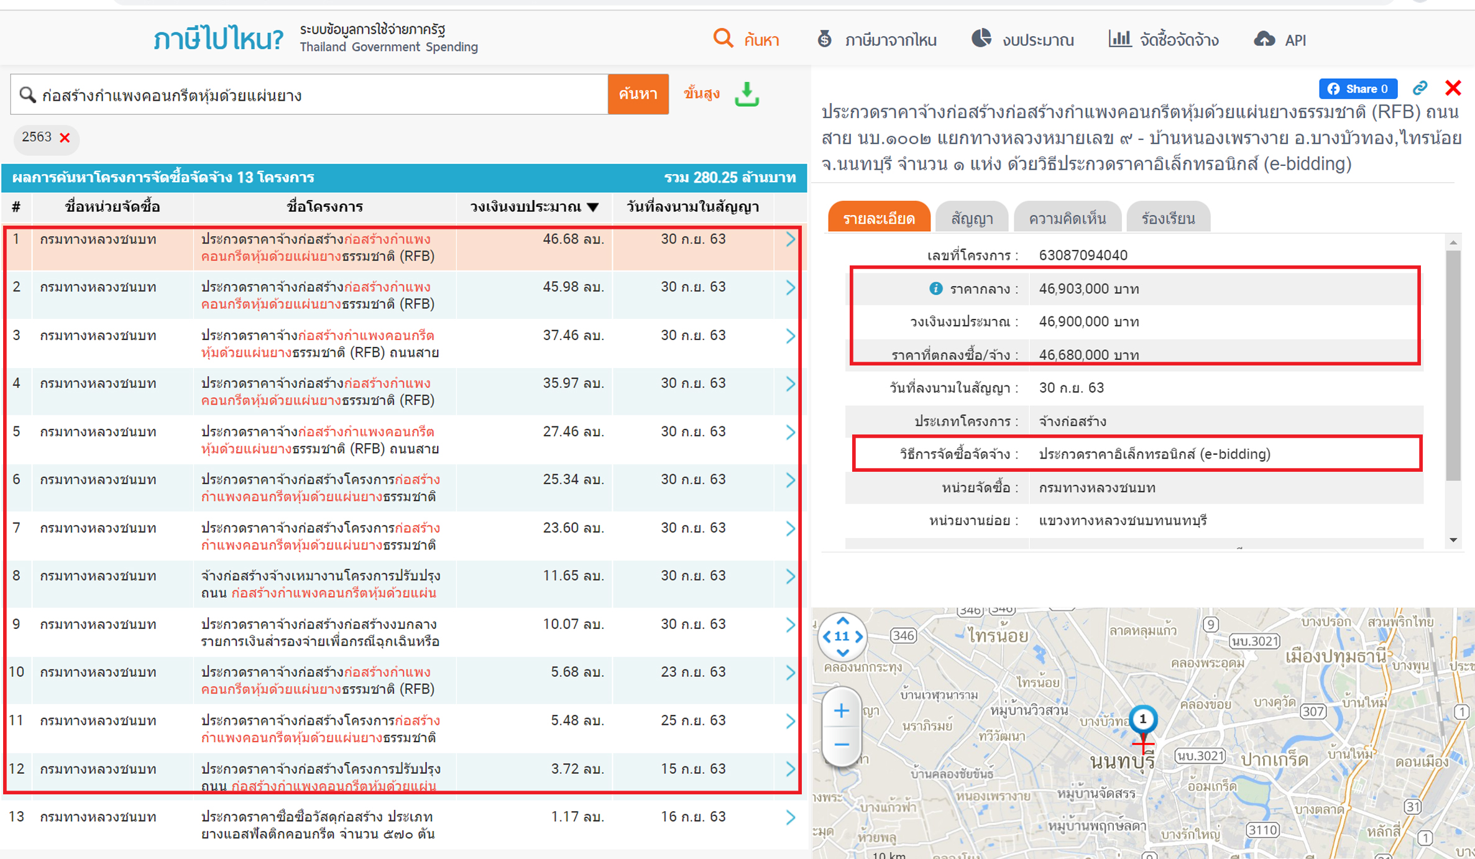Expand row 2 project details arrow
The width and height of the screenshot is (1475, 859).
pyautogui.click(x=790, y=288)
